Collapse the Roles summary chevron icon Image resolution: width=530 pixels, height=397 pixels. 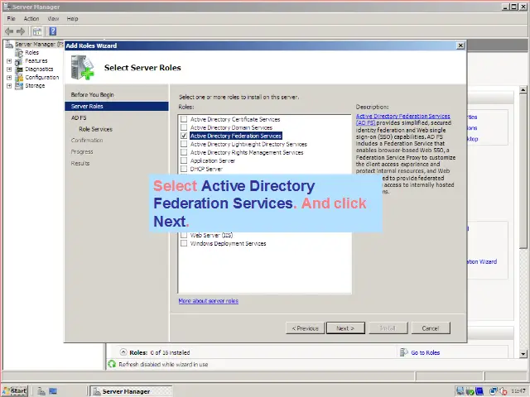tap(123, 352)
